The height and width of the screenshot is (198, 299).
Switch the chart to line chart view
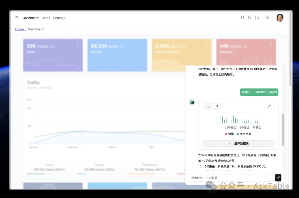point(208,106)
